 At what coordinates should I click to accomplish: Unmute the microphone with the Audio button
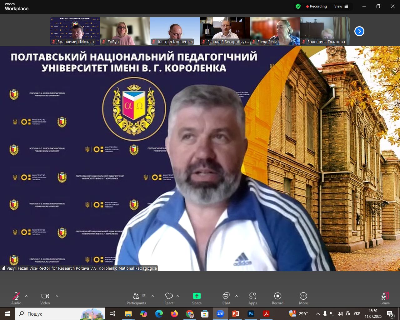pos(16,298)
